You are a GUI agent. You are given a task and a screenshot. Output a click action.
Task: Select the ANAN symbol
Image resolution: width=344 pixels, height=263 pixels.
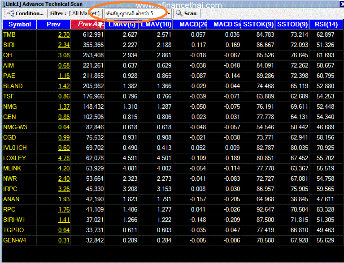tap(11, 199)
